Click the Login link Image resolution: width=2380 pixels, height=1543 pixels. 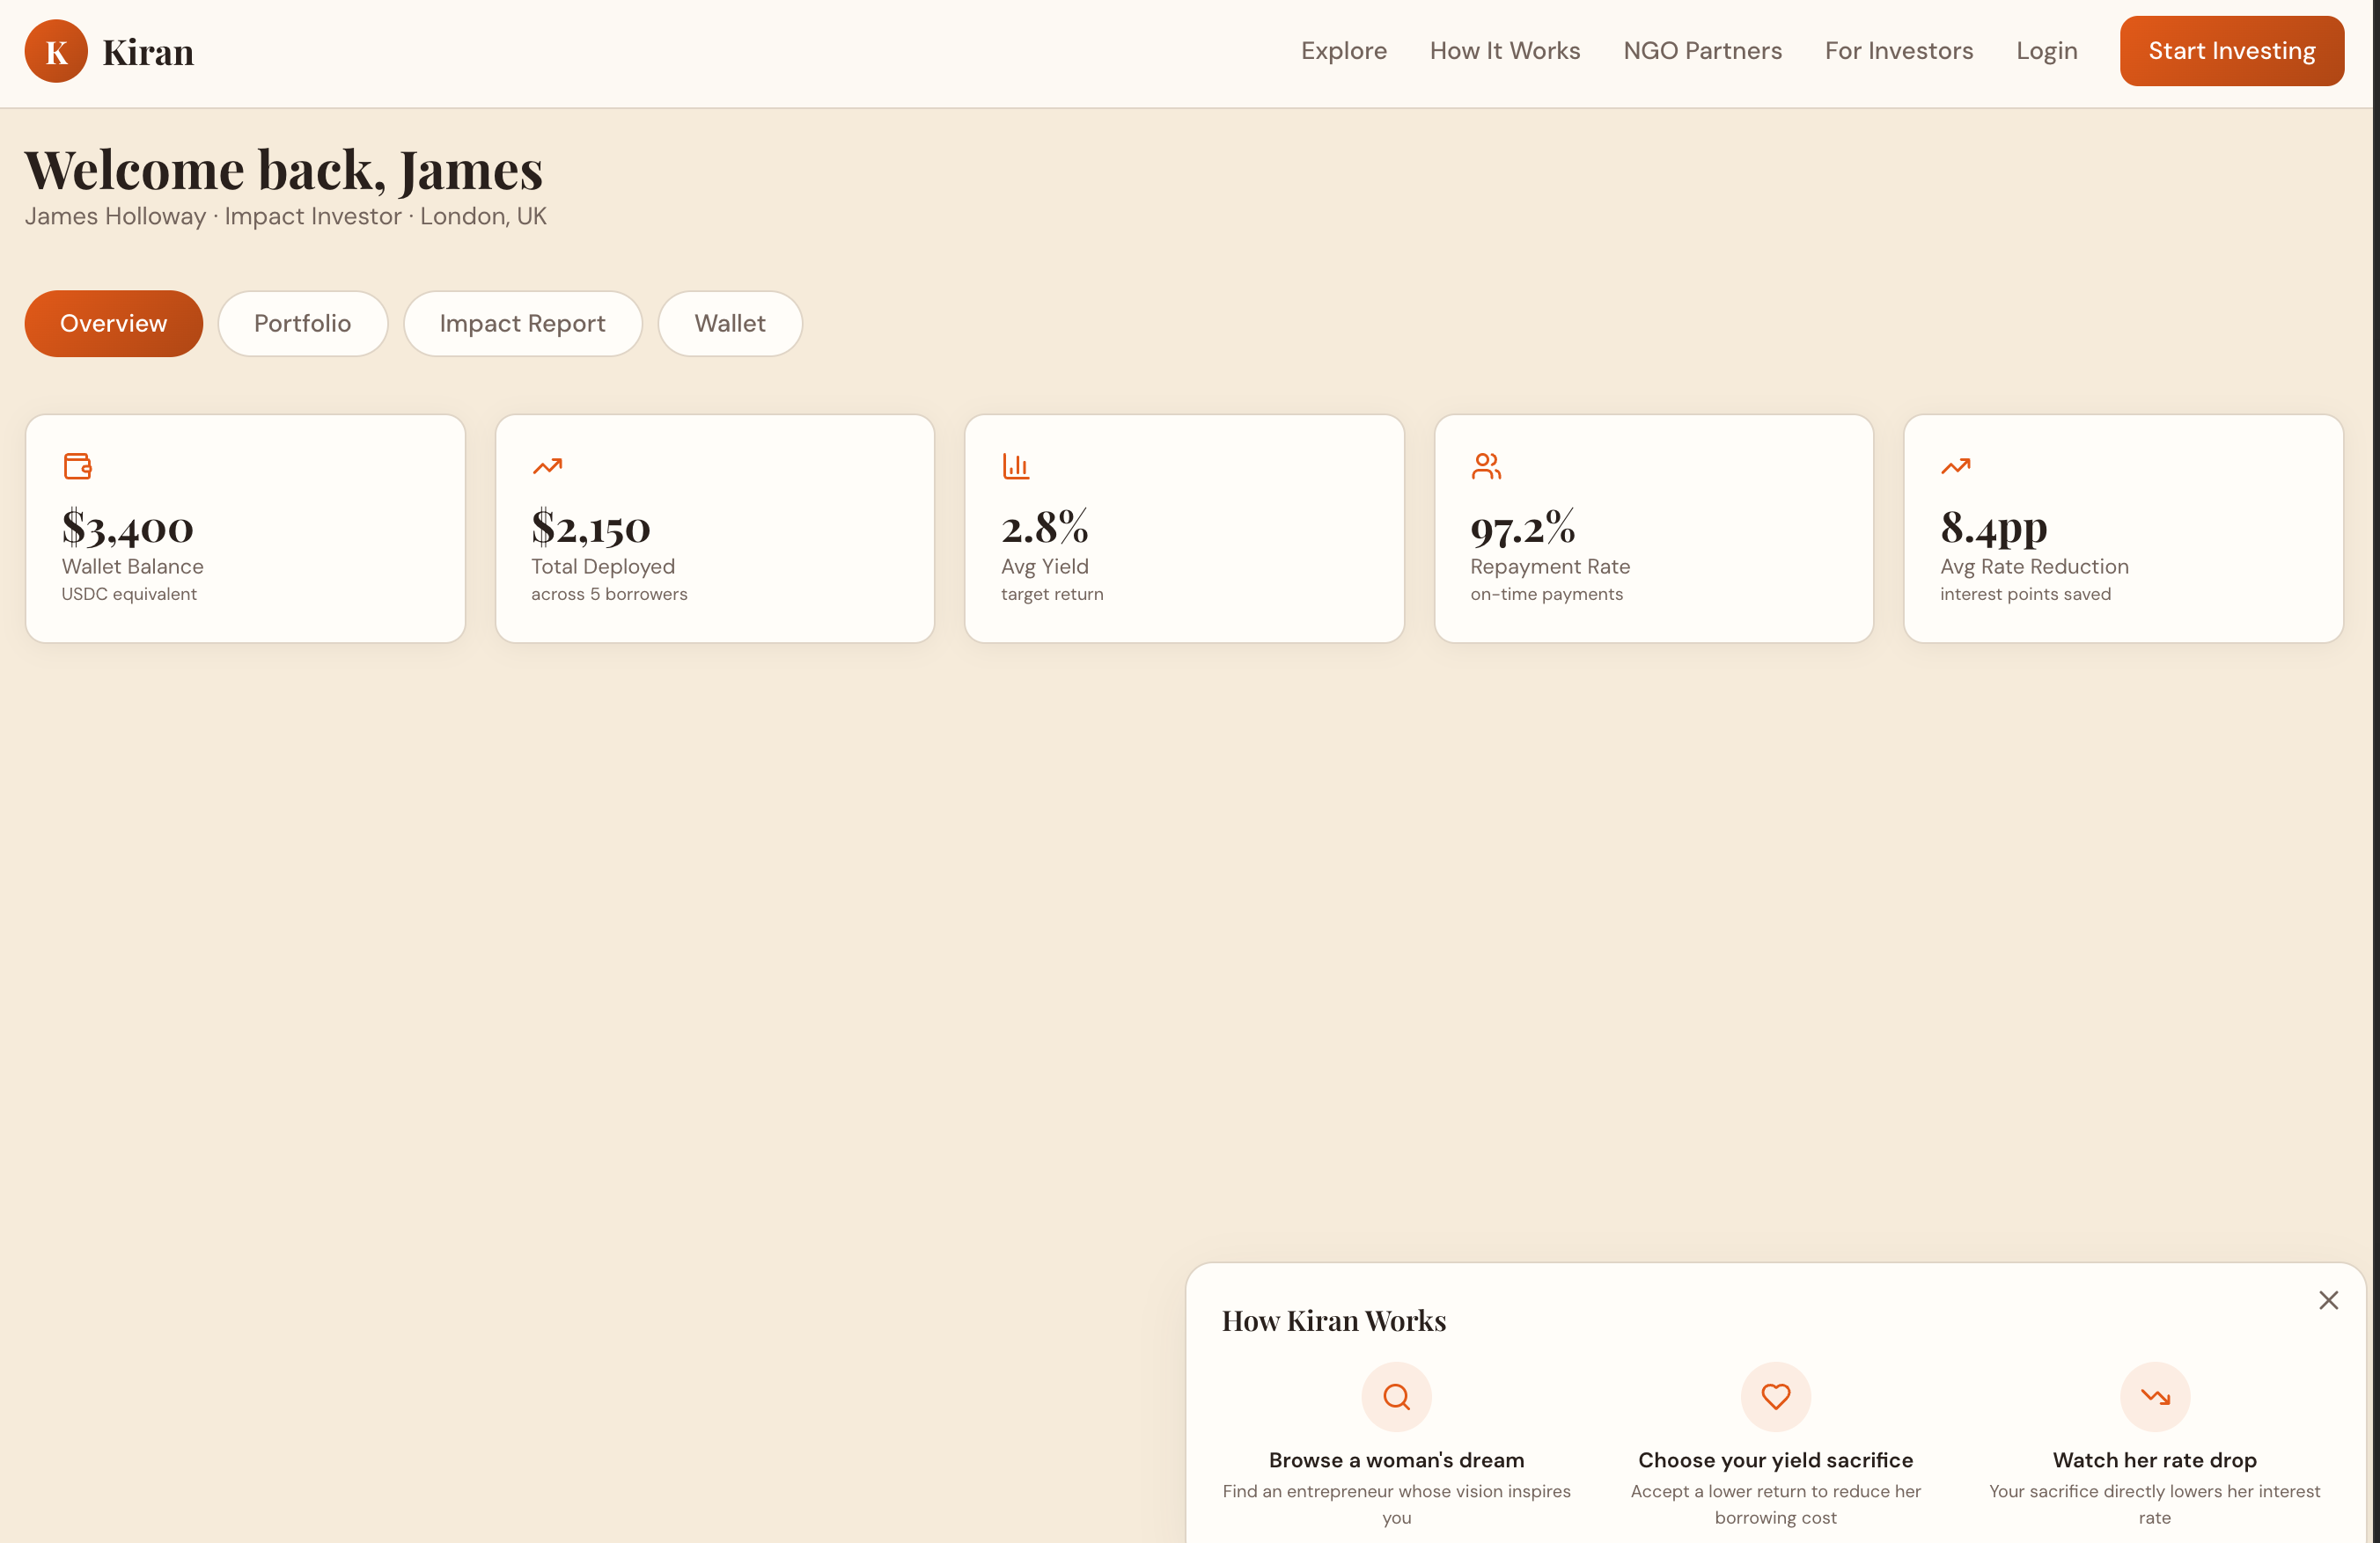(2046, 51)
